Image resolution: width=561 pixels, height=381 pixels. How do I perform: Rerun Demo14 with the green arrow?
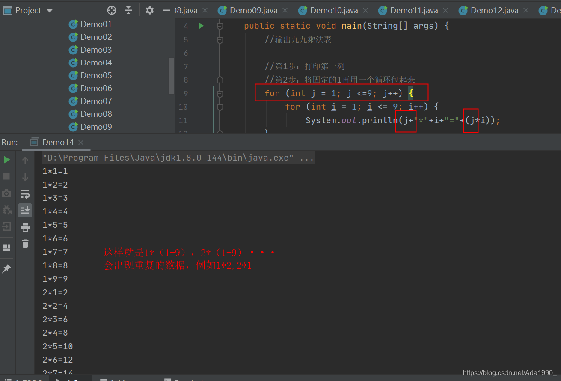pyautogui.click(x=7, y=160)
